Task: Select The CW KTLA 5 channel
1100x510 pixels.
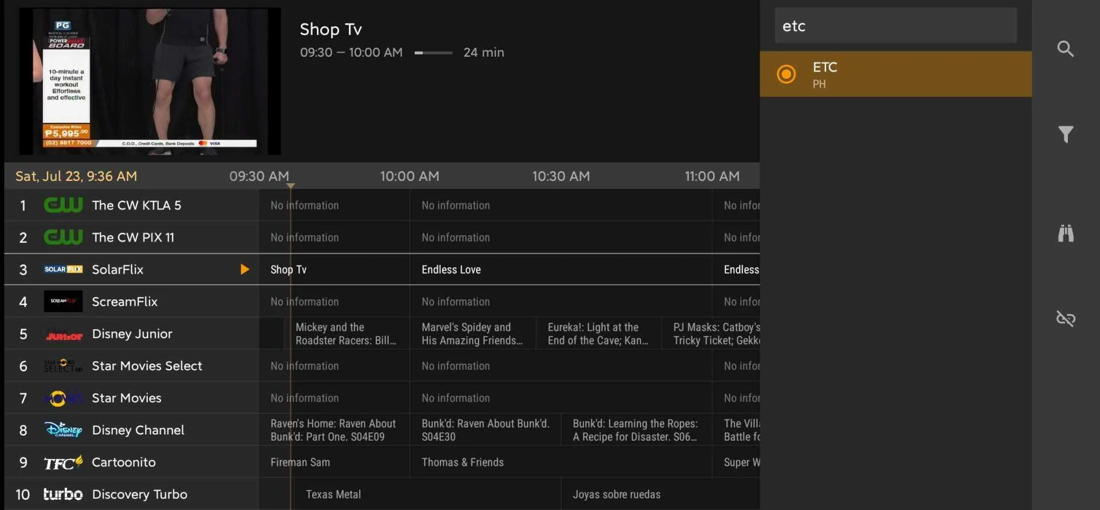Action: point(136,205)
